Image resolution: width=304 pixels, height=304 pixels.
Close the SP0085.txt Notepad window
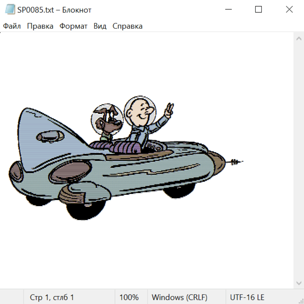289,9
